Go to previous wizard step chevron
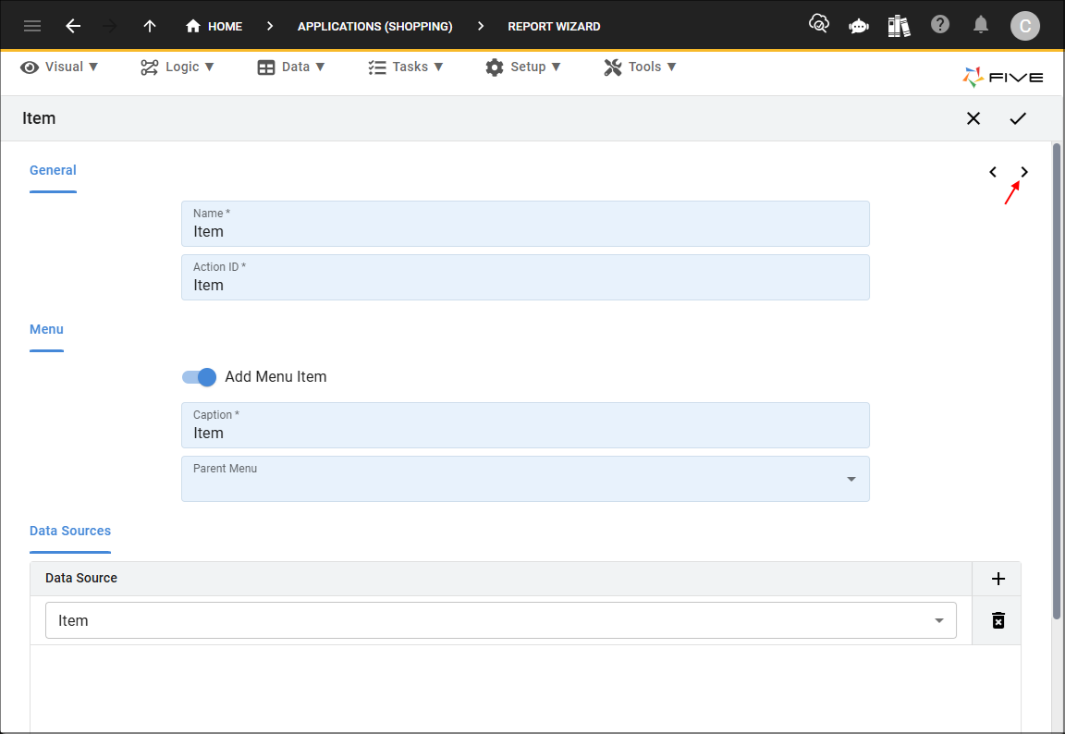The height and width of the screenshot is (734, 1065). click(x=993, y=172)
